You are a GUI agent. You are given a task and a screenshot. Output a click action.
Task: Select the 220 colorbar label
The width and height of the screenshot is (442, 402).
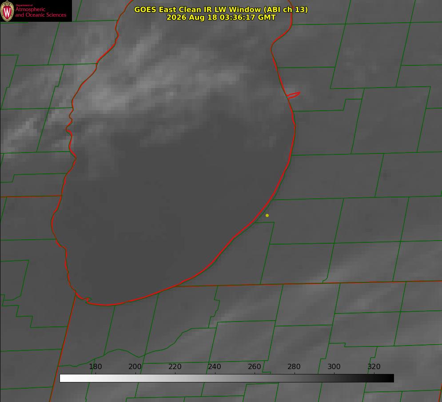pyautogui.click(x=175, y=366)
